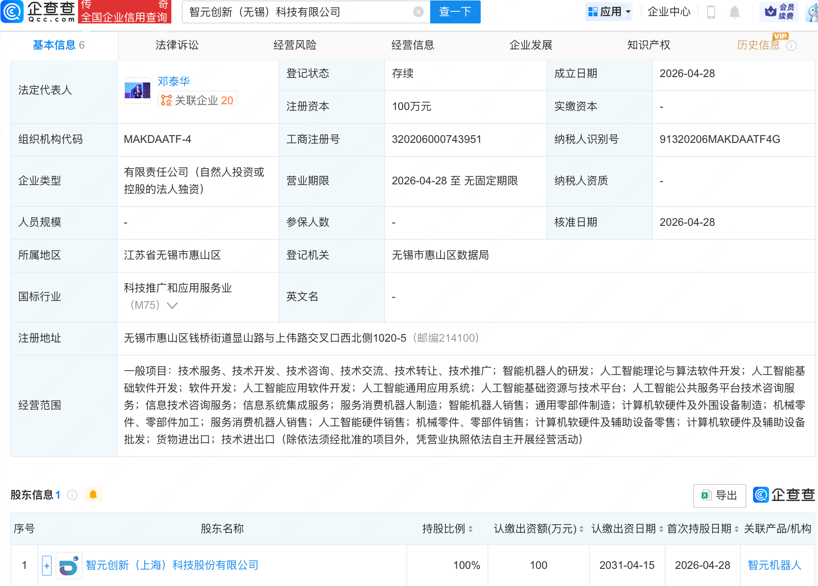Expand the 国标行业 M75 chevron
The image size is (818, 586).
point(172,306)
